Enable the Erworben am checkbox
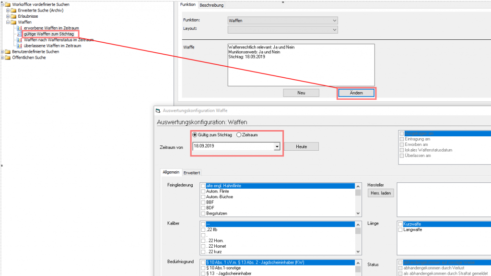Image resolution: width=491 pixels, height=276 pixels. [401, 144]
